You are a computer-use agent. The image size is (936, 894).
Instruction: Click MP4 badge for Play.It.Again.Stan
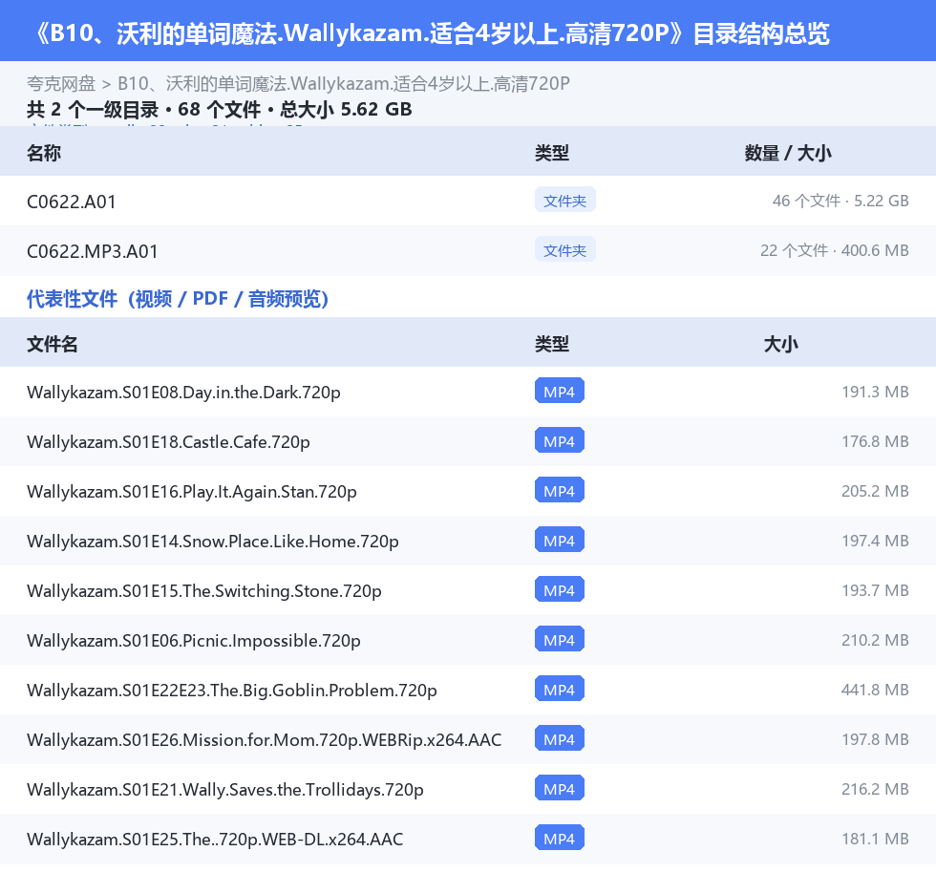coord(560,490)
